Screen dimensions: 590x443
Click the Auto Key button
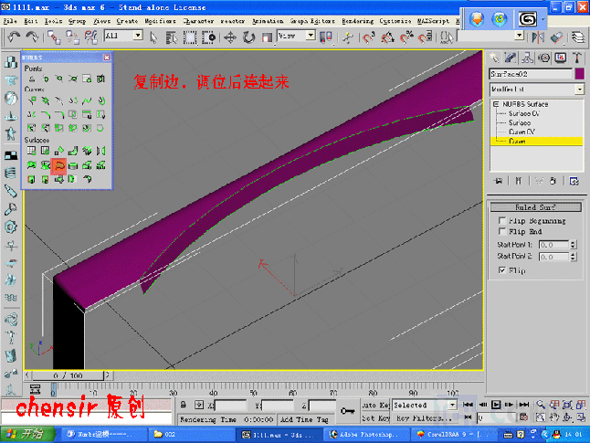(x=375, y=405)
